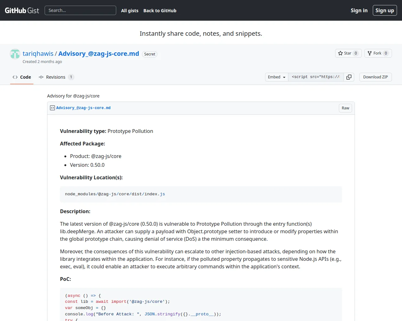
Task: Open the Advisory_@zag-js-core.md file header link
Action: [x=83, y=108]
